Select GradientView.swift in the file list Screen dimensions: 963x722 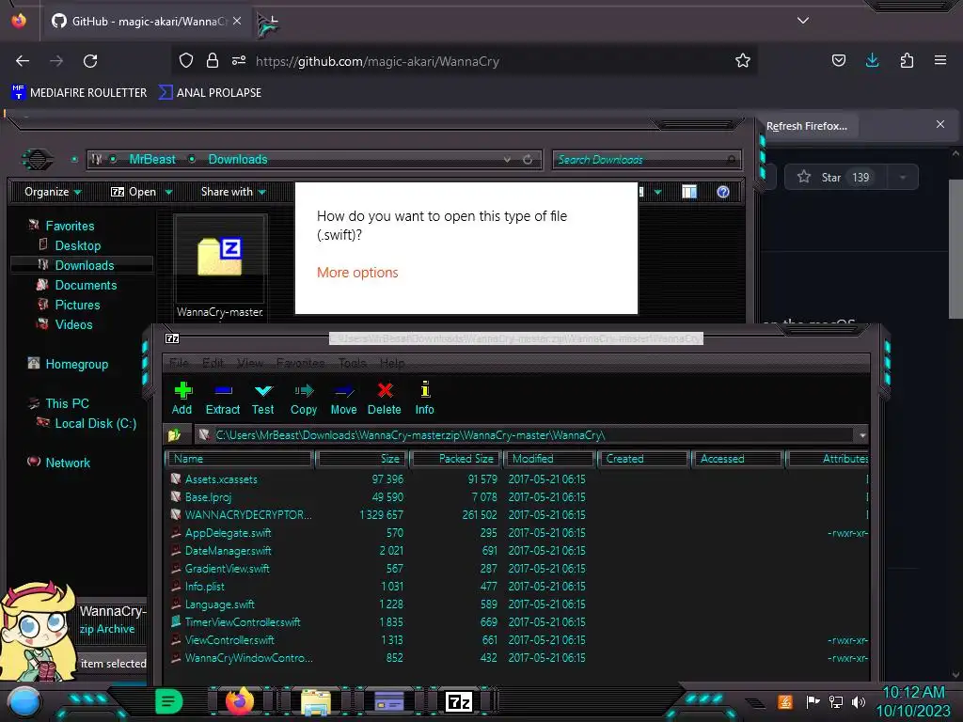228,568
